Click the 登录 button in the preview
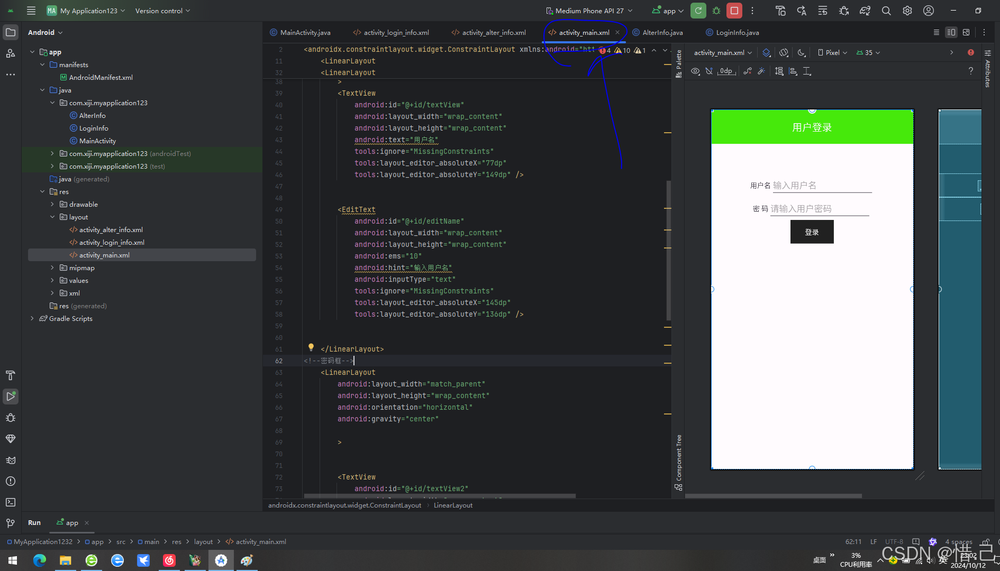The image size is (1000, 571). pyautogui.click(x=812, y=232)
